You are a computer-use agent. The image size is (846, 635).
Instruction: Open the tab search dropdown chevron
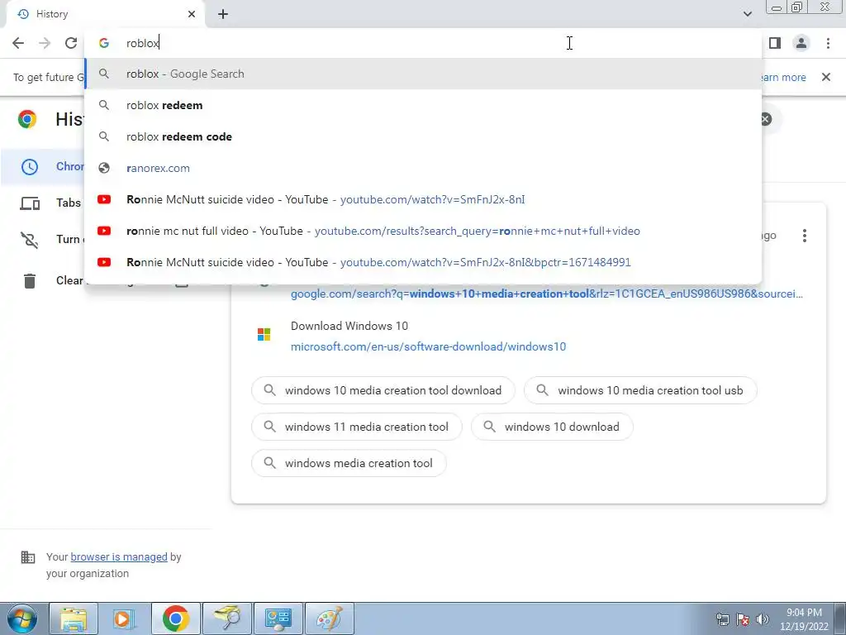click(747, 14)
